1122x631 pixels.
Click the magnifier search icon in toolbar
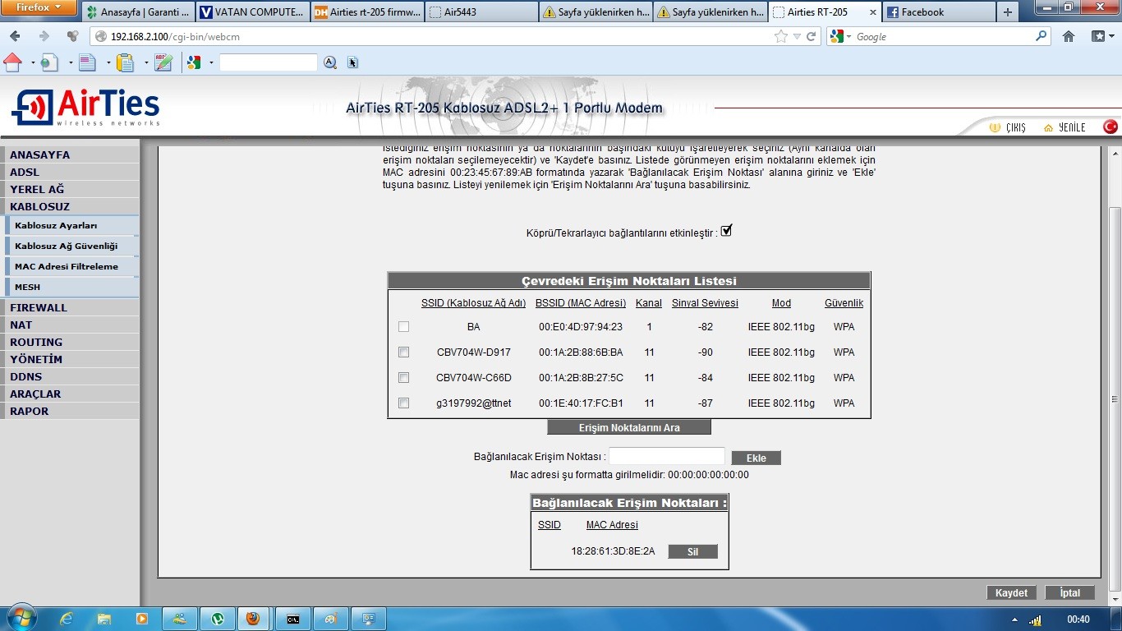coord(330,62)
